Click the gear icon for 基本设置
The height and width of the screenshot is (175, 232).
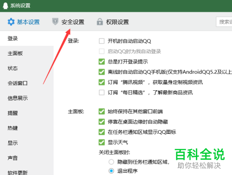(x=11, y=22)
